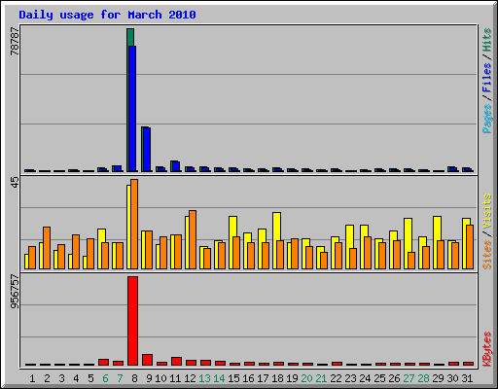Click the green day 27 axis label
The image size is (498, 389).
[x=409, y=378]
